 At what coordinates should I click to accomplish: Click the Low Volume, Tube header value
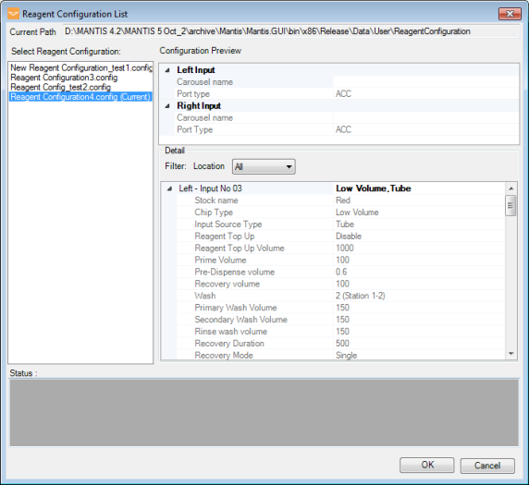[373, 188]
